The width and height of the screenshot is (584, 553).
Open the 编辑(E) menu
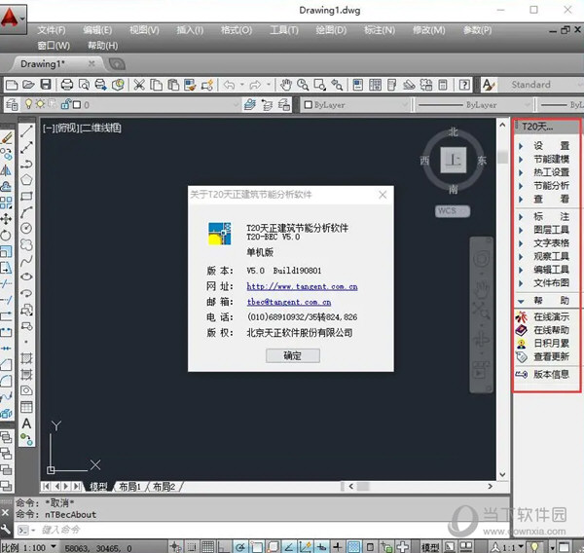pos(97,30)
